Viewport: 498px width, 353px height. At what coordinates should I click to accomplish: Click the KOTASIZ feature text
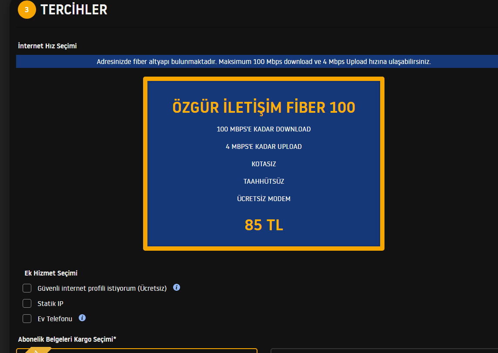click(x=264, y=164)
